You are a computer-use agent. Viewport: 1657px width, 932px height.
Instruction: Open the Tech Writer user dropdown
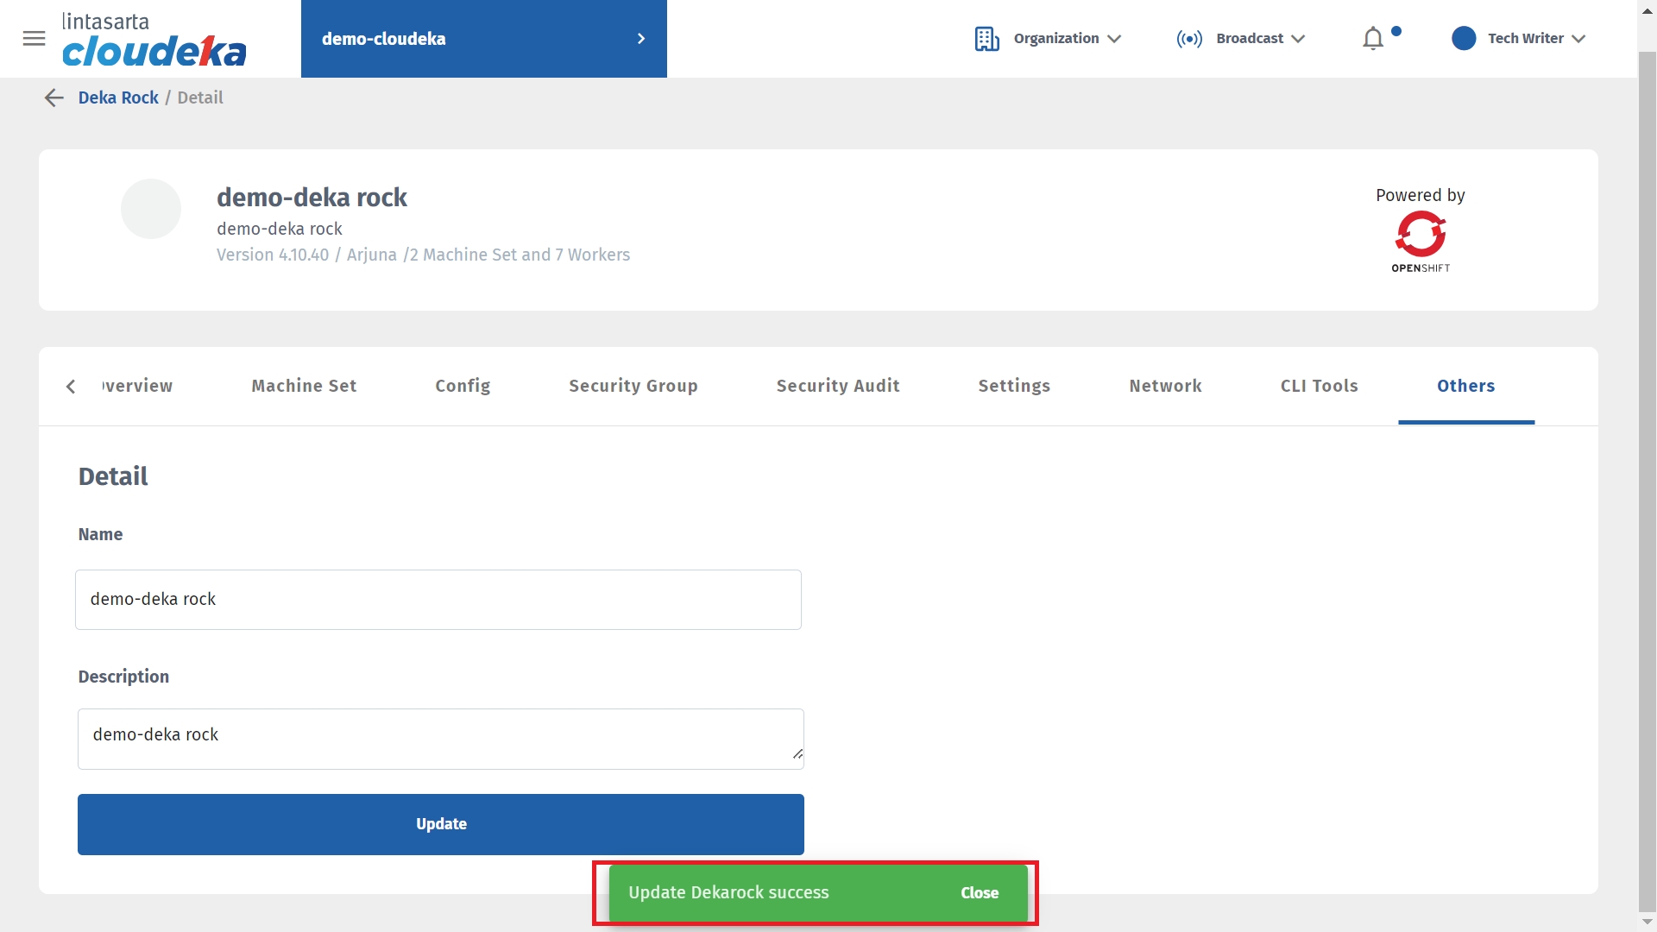coord(1578,39)
